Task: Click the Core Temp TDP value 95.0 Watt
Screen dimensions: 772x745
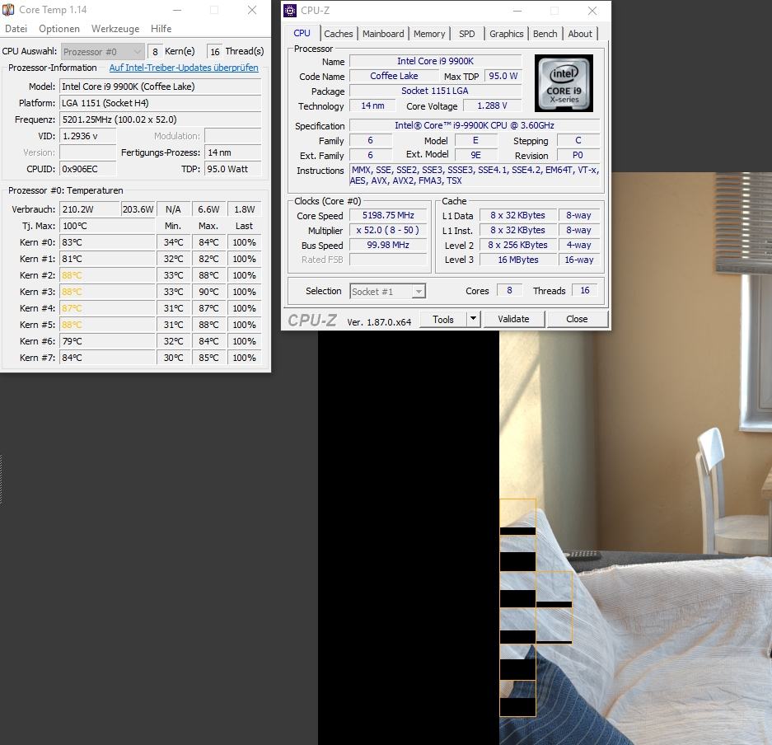Action: (x=233, y=169)
